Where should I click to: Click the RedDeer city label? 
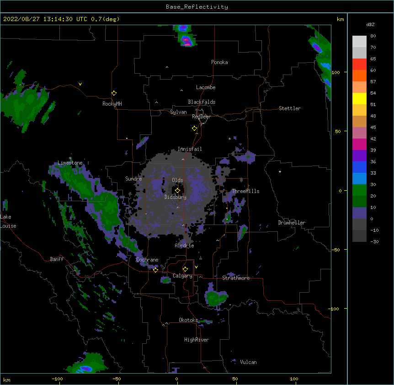click(x=201, y=117)
